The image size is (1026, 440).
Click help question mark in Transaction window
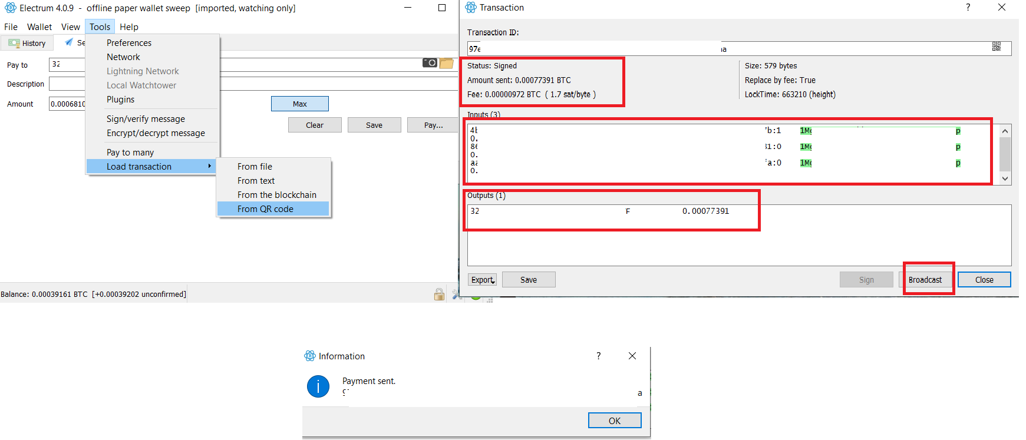pos(968,7)
